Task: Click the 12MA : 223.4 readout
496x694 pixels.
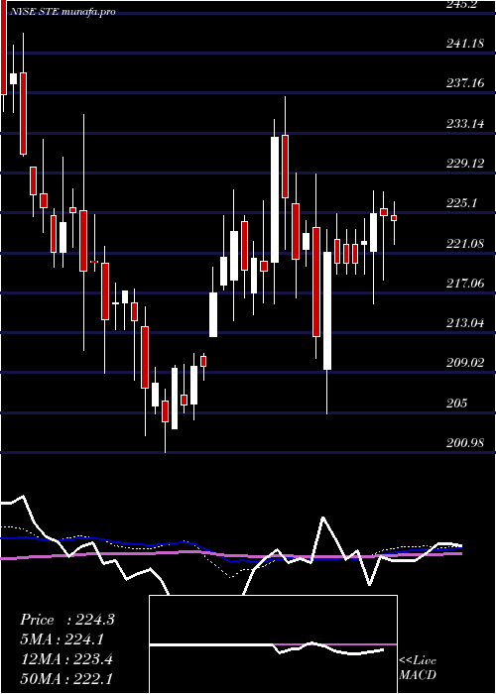Action: [x=66, y=659]
